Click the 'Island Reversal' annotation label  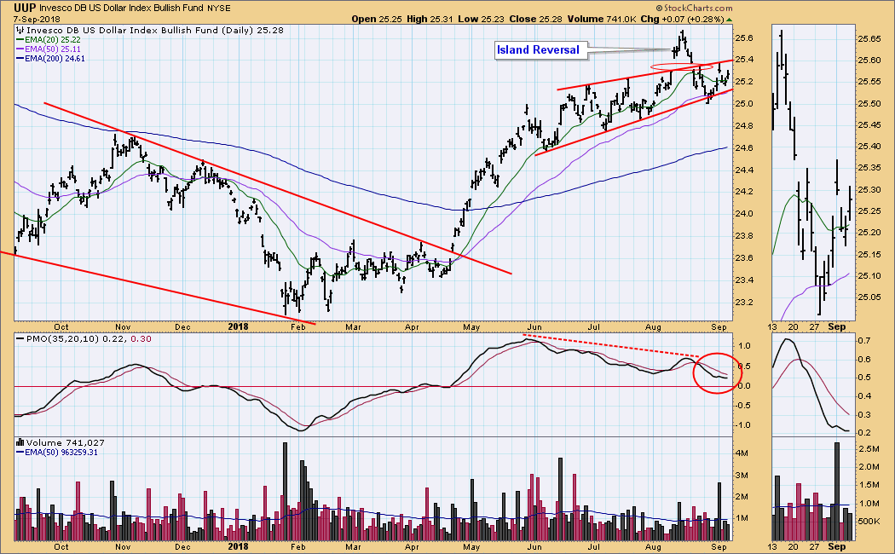coord(538,50)
